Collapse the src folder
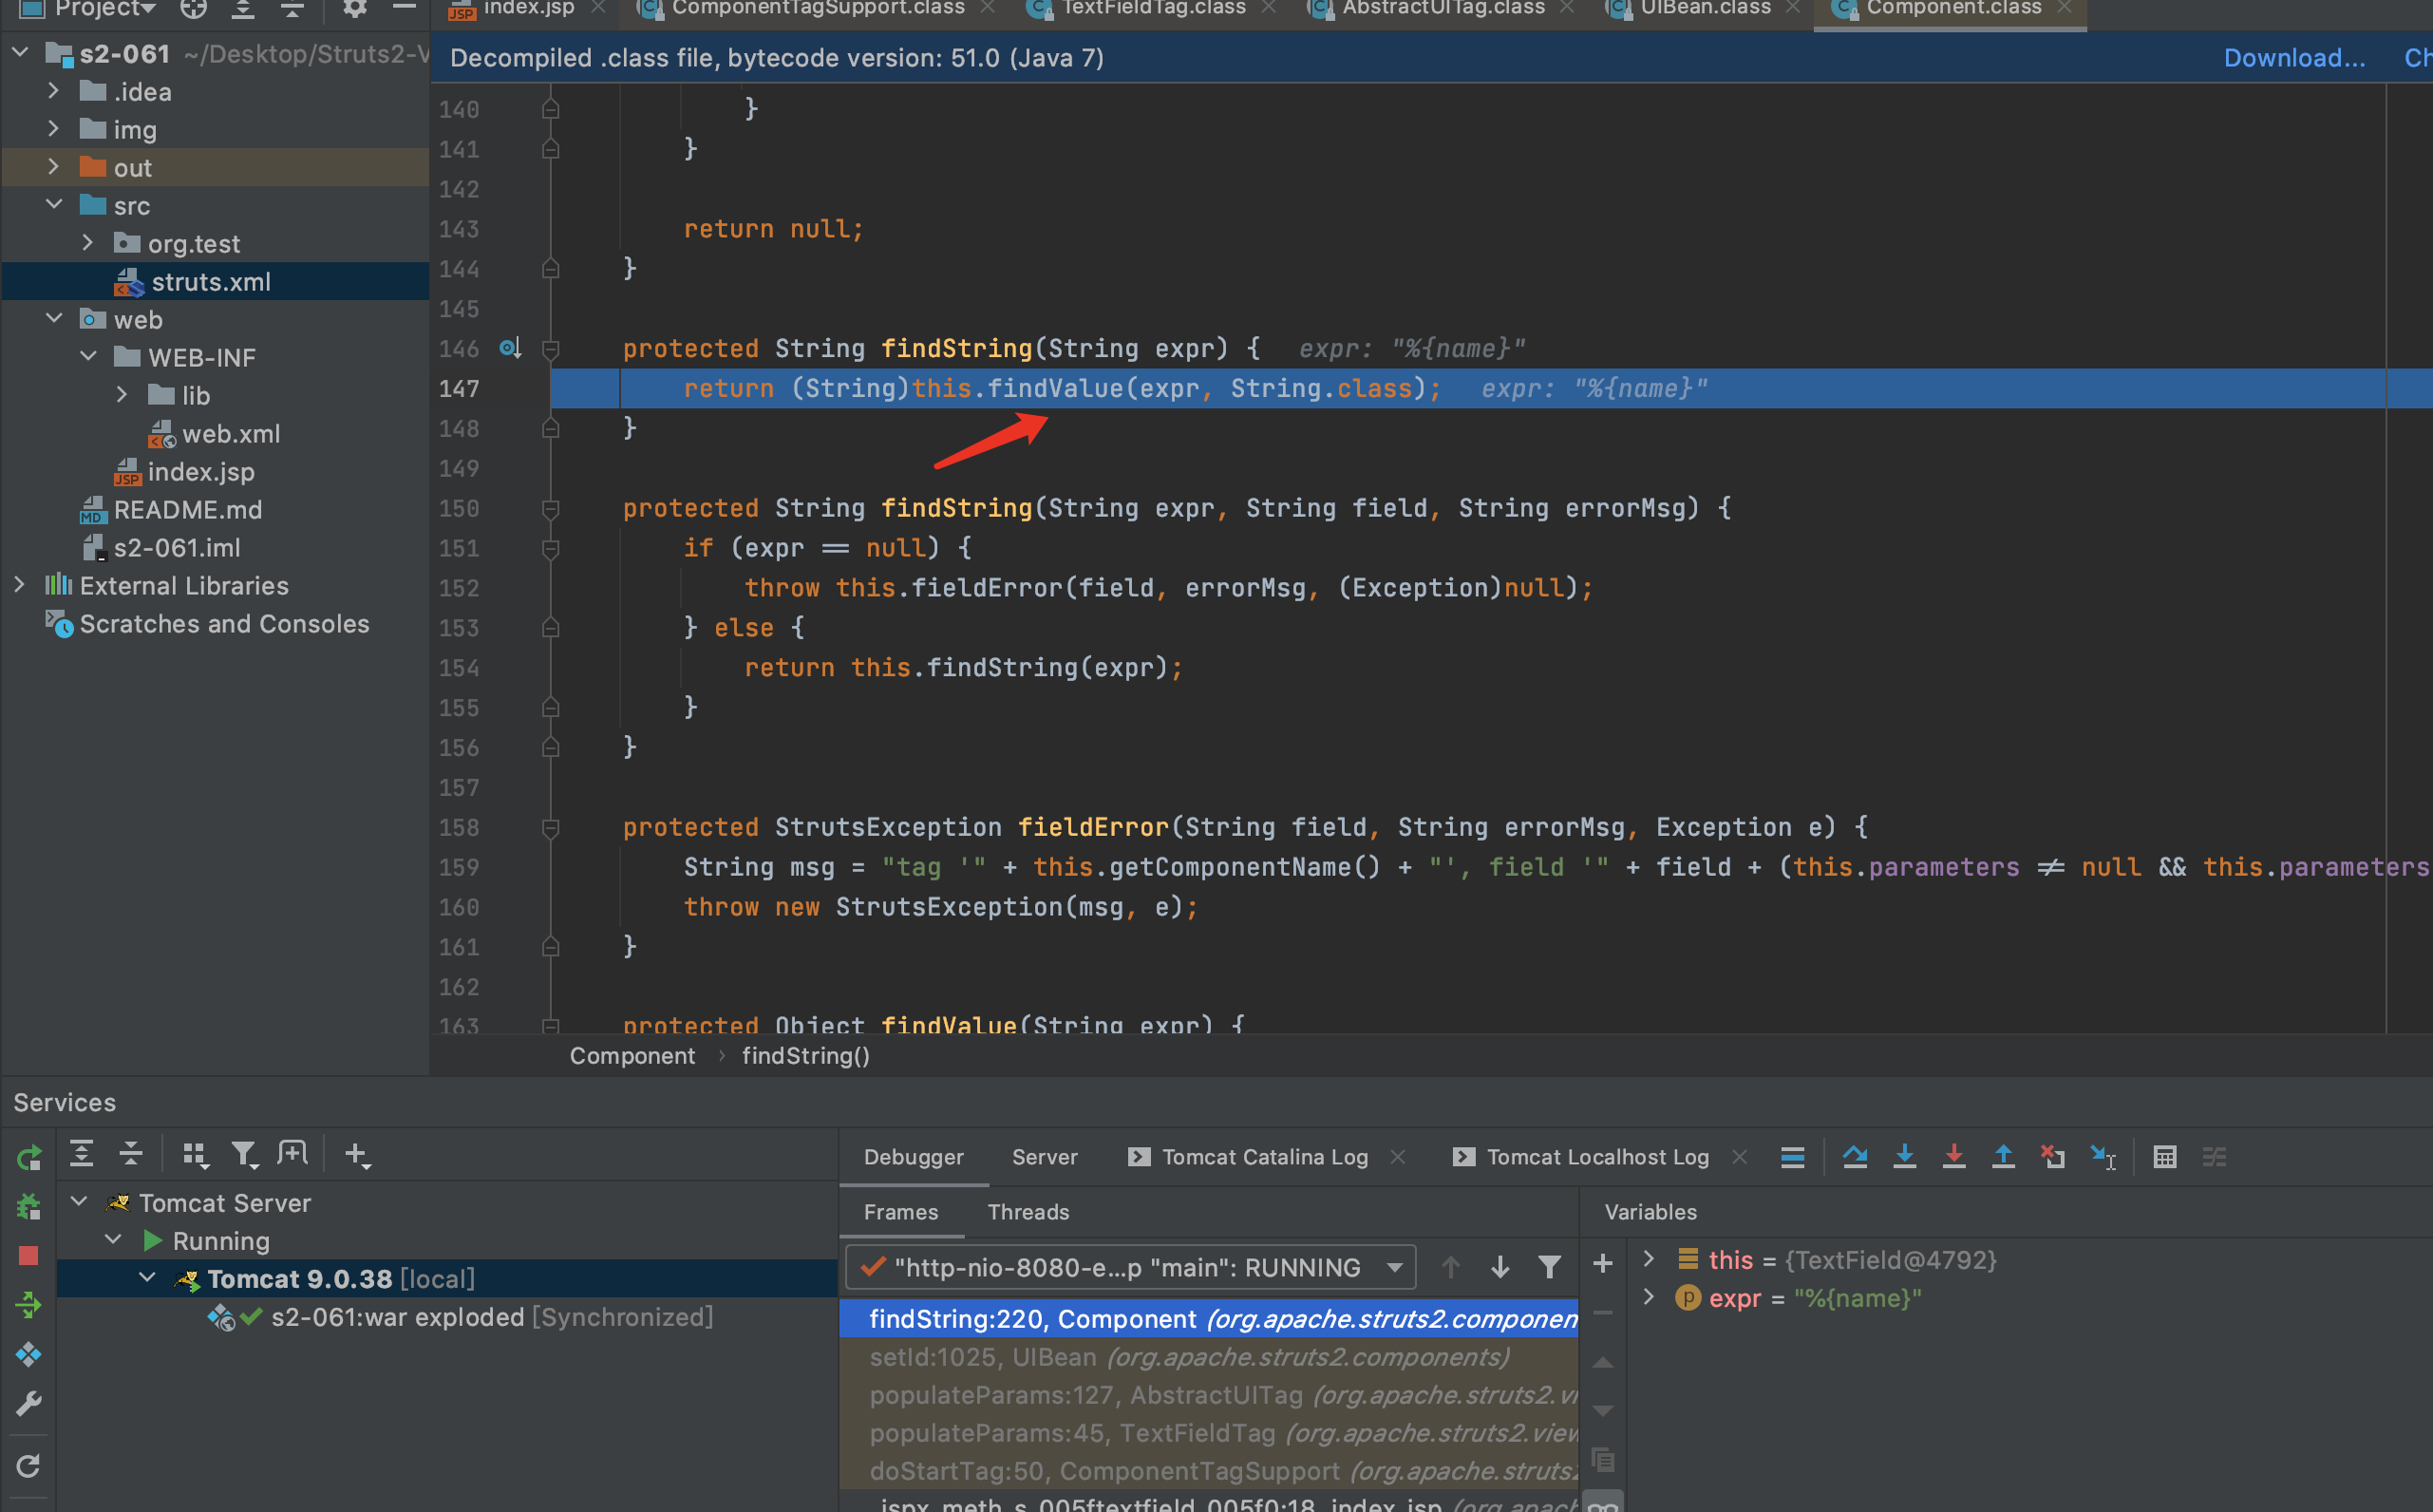The height and width of the screenshot is (1512, 2433). (x=54, y=205)
